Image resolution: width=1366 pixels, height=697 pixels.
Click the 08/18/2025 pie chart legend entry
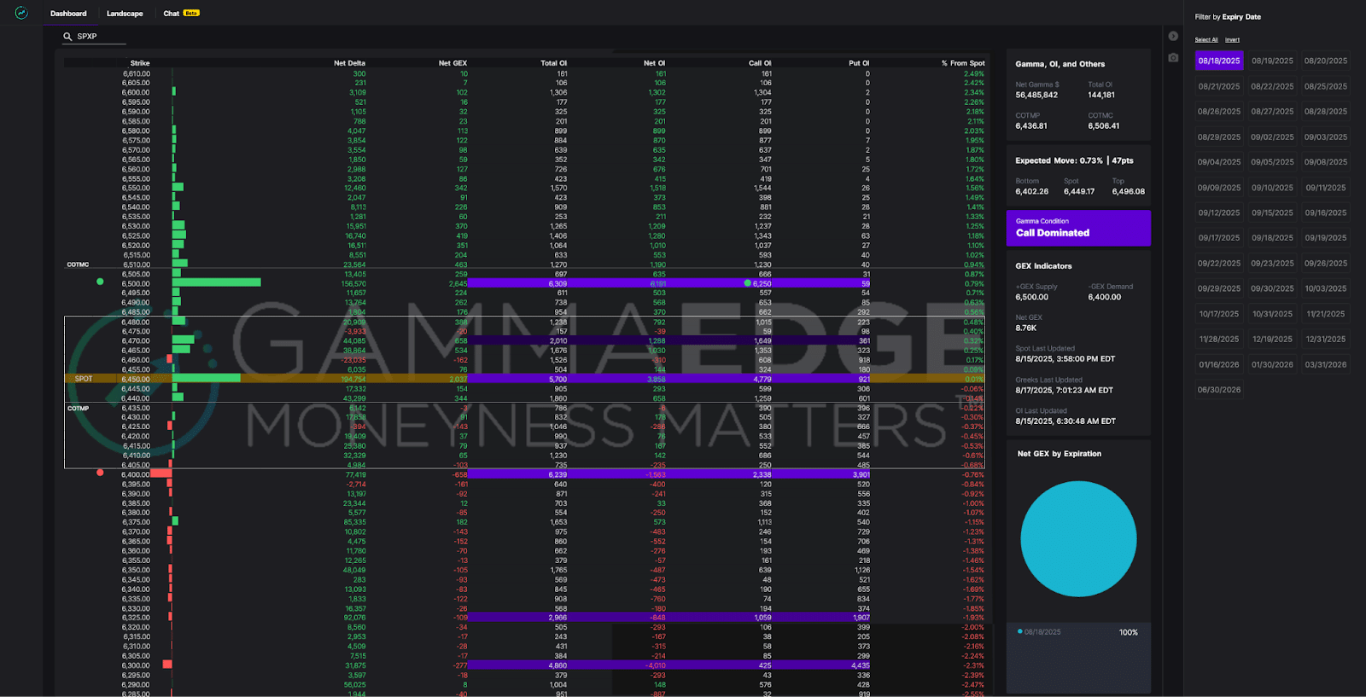[x=1040, y=632]
